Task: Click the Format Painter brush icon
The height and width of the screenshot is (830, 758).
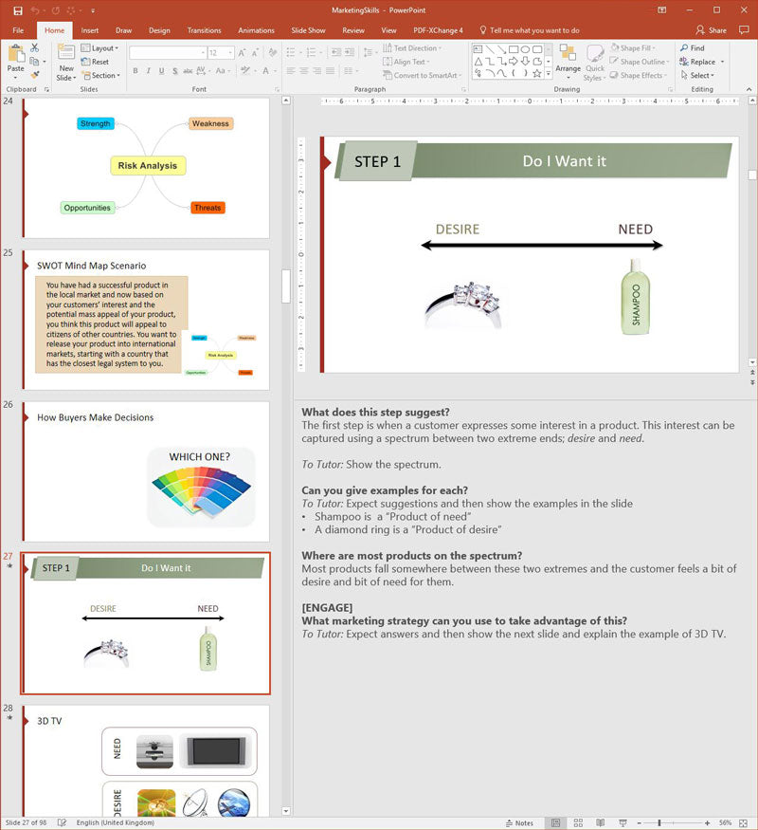Action: 35,75
